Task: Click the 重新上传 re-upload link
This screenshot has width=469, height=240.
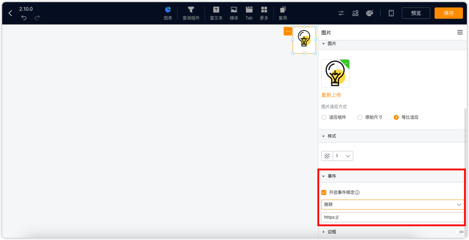Action: [331, 95]
